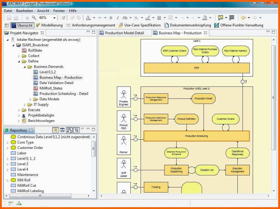Switch to Production Model Detail tab
This screenshot has width=280, height=209.
124,33
